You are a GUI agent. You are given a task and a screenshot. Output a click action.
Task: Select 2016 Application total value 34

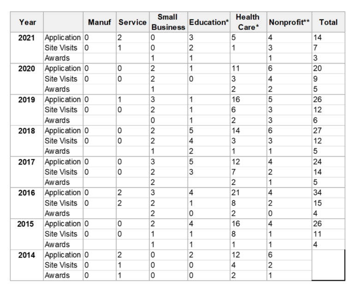click(x=318, y=193)
